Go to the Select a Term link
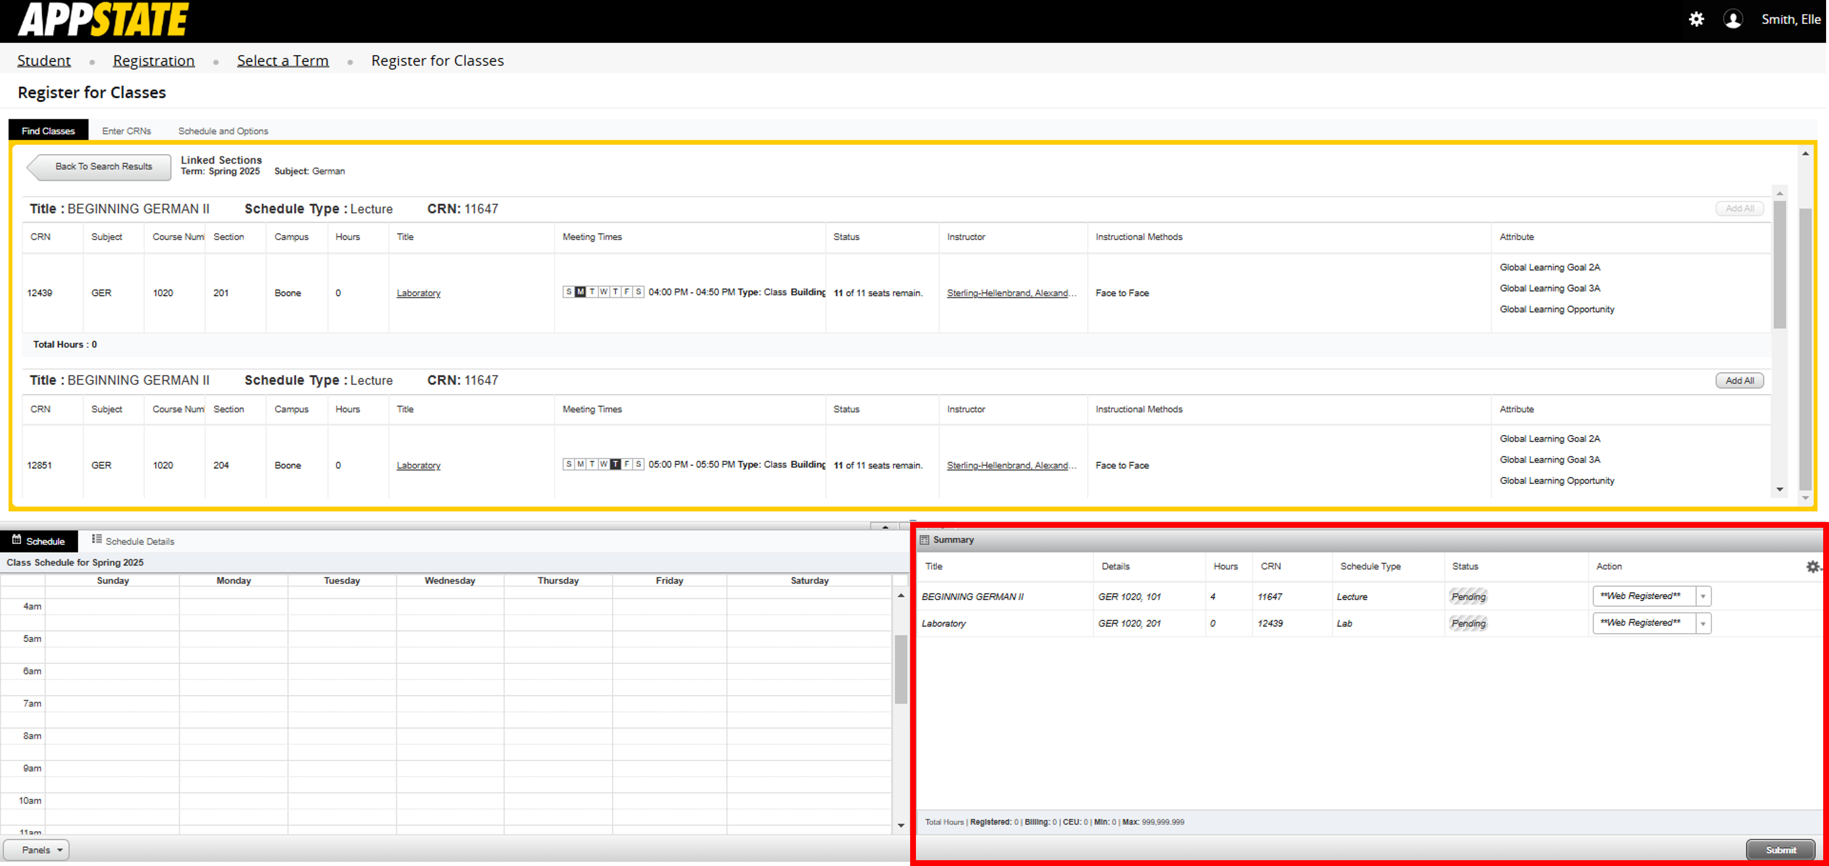This screenshot has height=866, width=1829. tap(283, 61)
